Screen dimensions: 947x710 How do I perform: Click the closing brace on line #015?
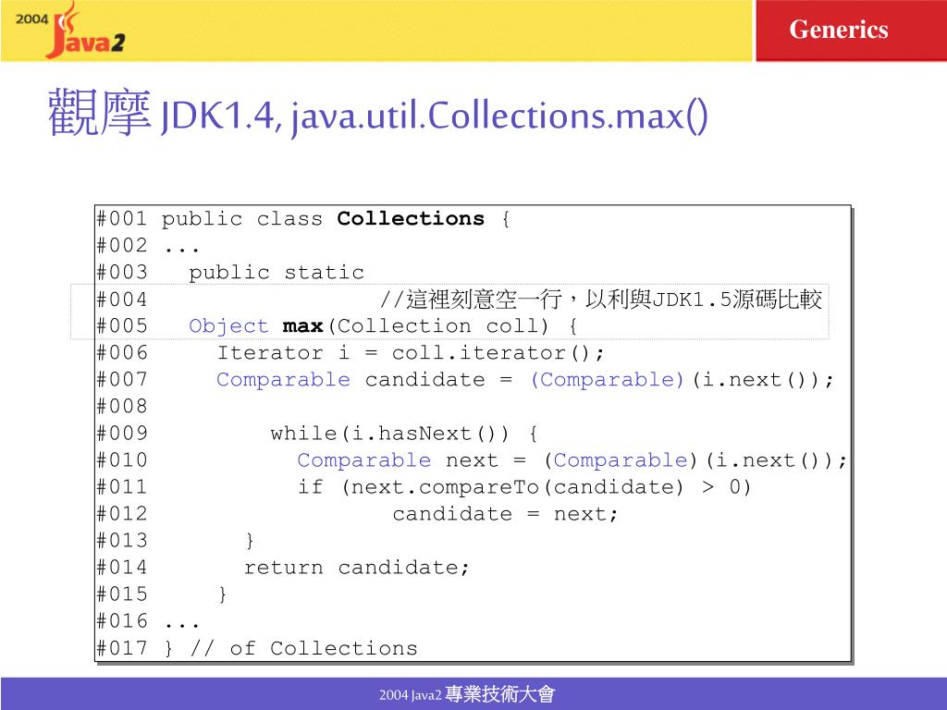click(x=223, y=594)
